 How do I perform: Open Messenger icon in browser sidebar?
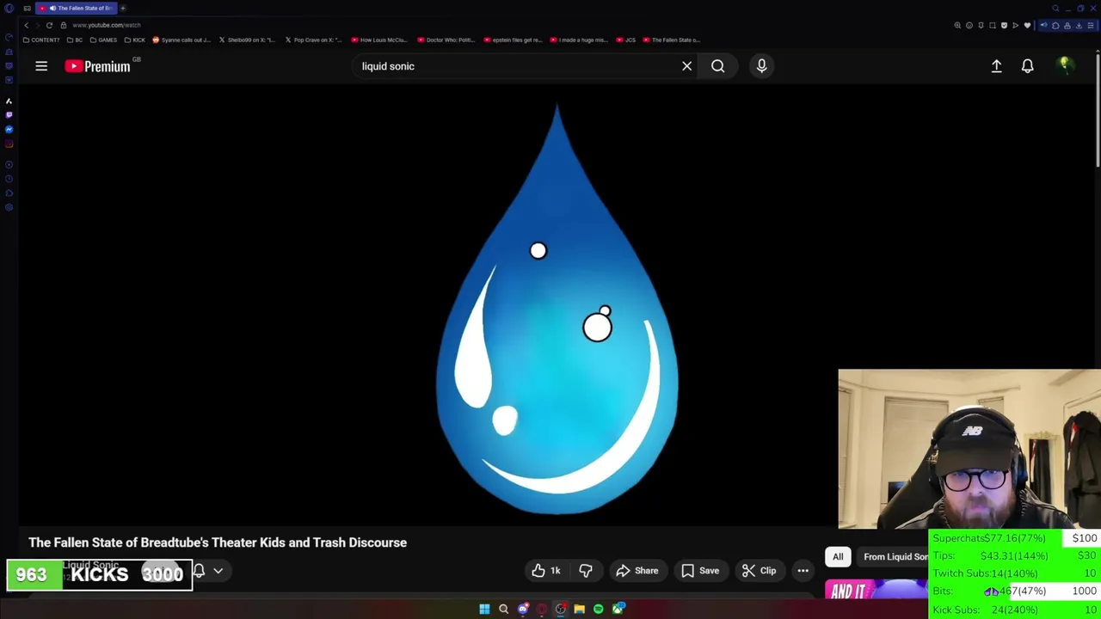pyautogui.click(x=9, y=129)
